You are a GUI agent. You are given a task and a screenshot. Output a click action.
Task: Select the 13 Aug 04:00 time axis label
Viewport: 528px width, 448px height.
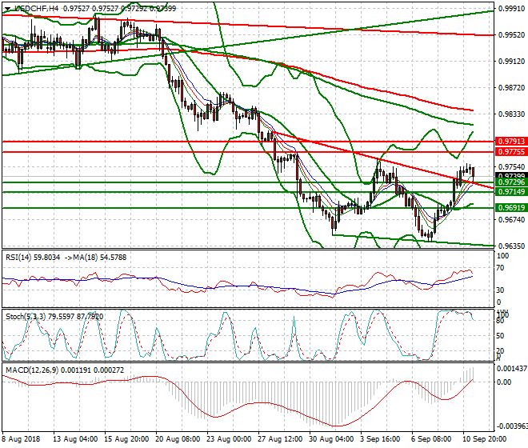(75, 439)
